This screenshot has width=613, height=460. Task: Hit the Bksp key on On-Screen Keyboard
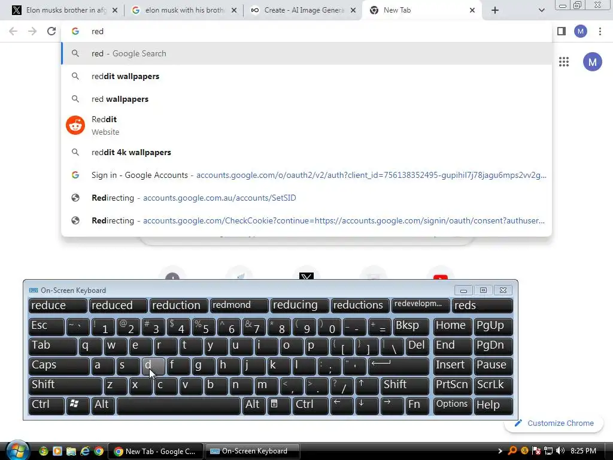411,326
